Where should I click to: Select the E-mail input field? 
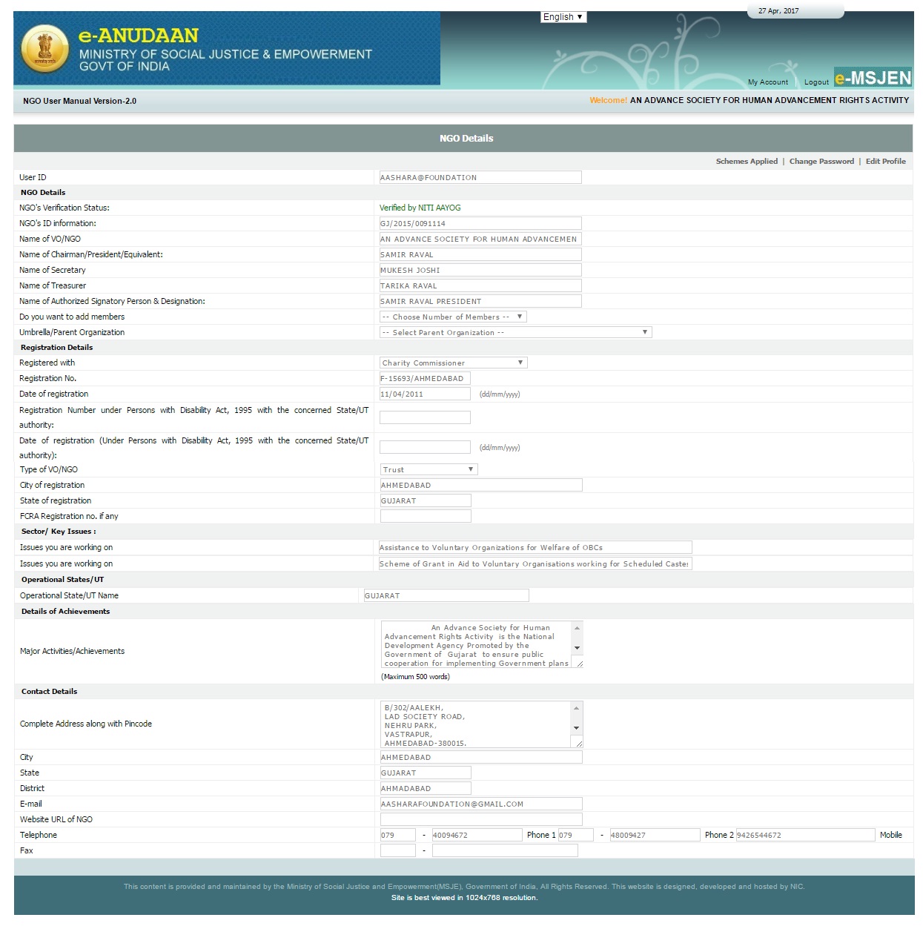point(480,804)
